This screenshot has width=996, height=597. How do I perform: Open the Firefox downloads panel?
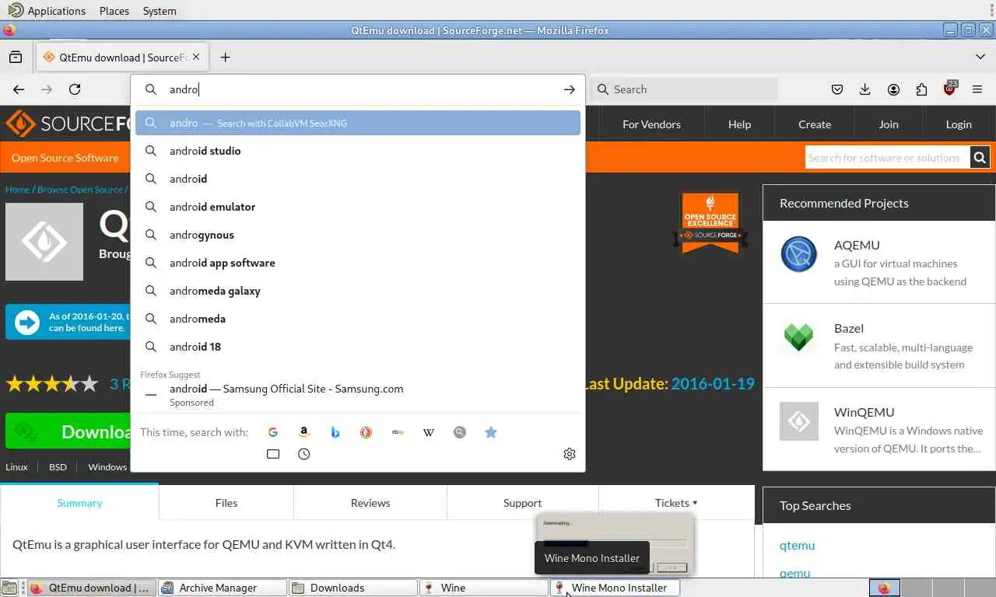click(x=865, y=89)
